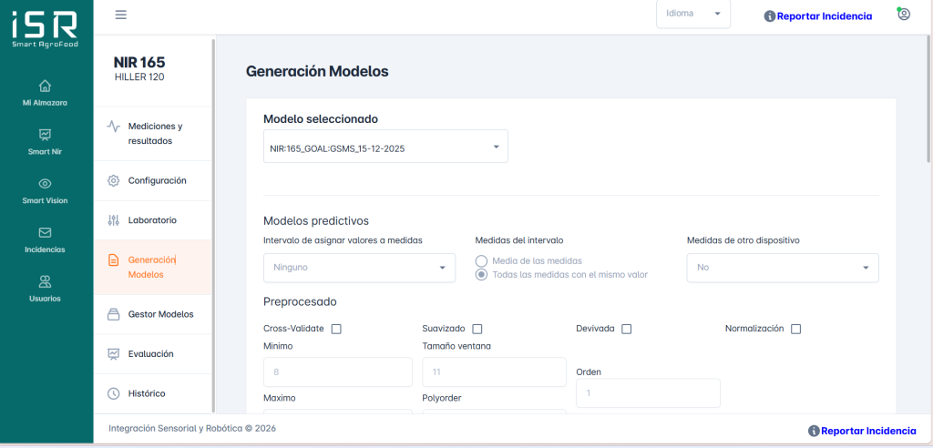Open Incidencias envelope icon
This screenshot has height=448, width=933.
45,232
